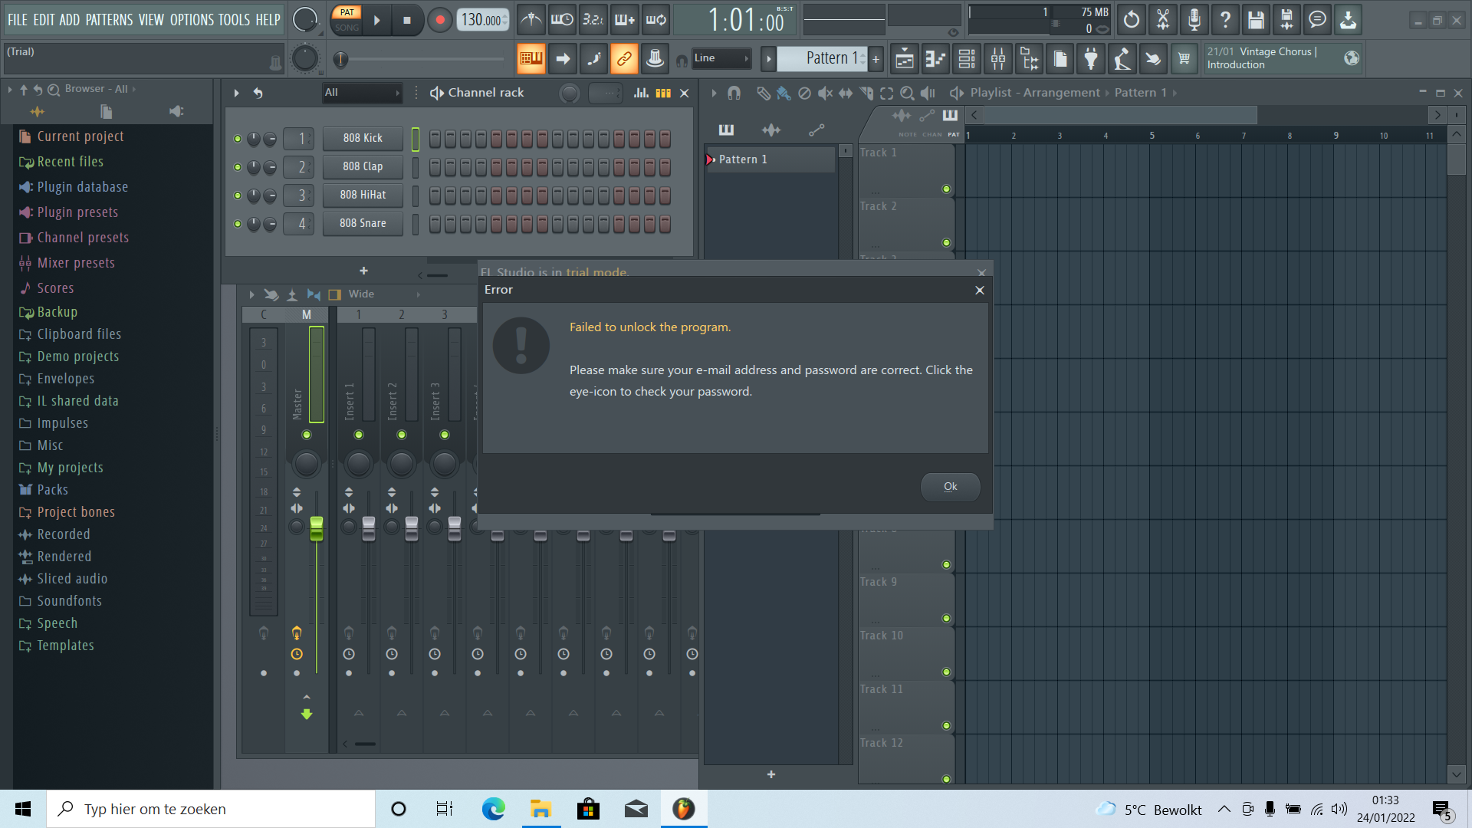Toggle mute LED on Master mixer track

[x=307, y=435]
